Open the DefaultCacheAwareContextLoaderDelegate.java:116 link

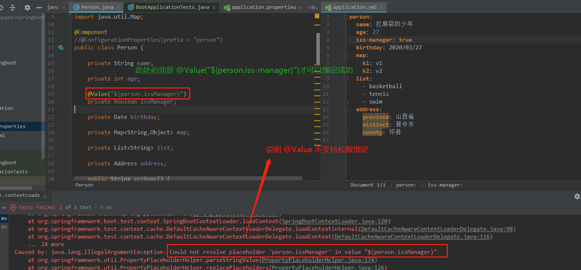click(x=412, y=237)
